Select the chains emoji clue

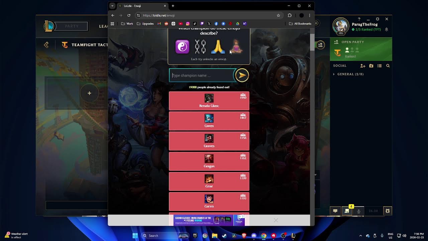tap(200, 47)
